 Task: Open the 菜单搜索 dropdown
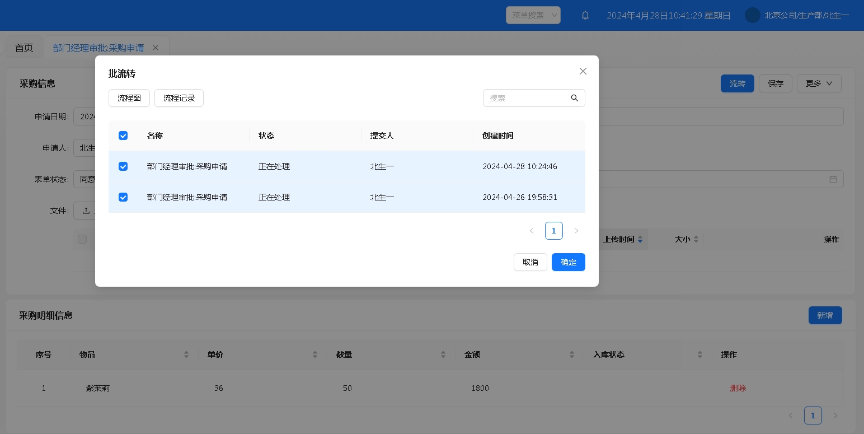tap(533, 15)
